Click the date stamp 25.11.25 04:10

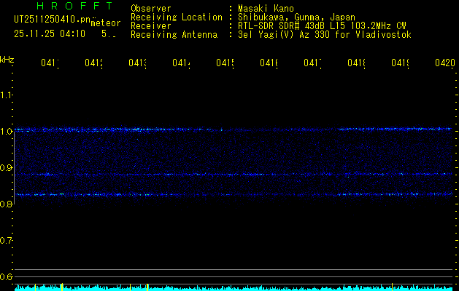point(50,34)
